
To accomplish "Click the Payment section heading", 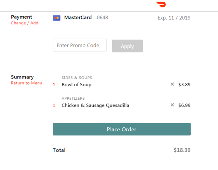I will coord(21,17).
